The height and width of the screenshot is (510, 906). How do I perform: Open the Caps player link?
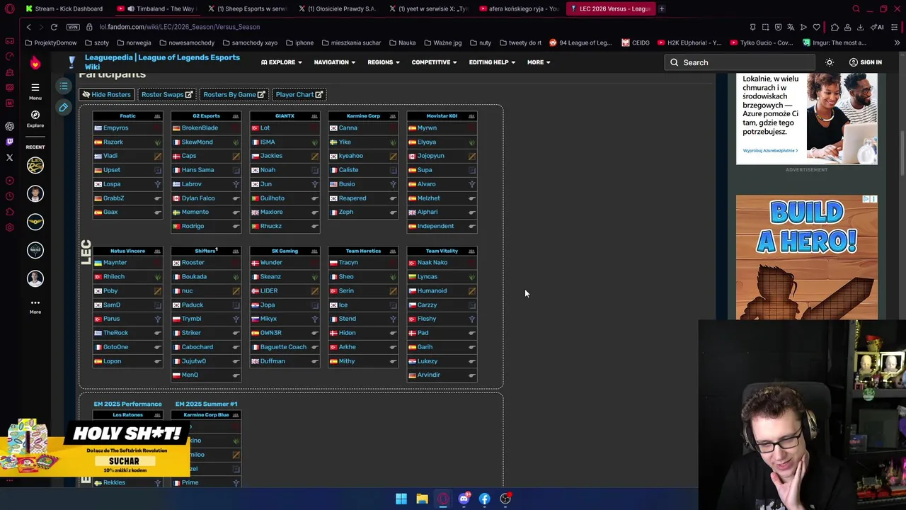click(188, 156)
